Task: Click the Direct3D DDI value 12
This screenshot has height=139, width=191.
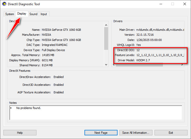Action: click(x=138, y=50)
